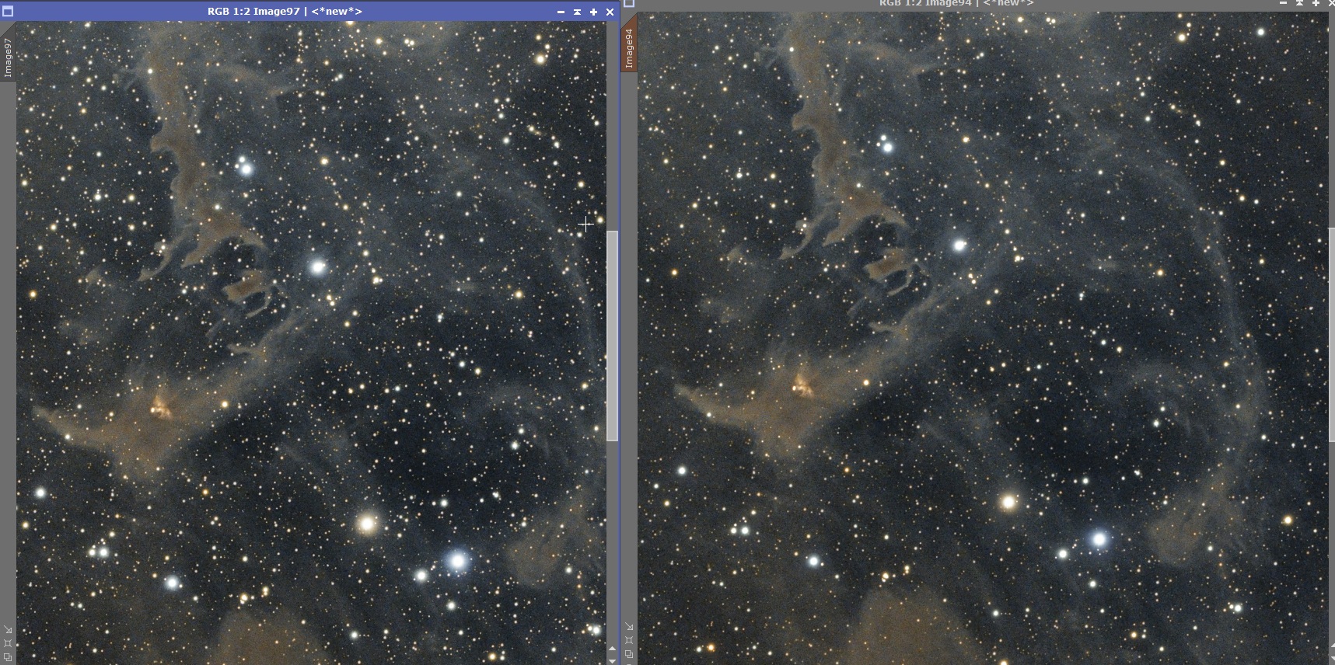Close the Image97 window
The image size is (1335, 665).
point(610,12)
